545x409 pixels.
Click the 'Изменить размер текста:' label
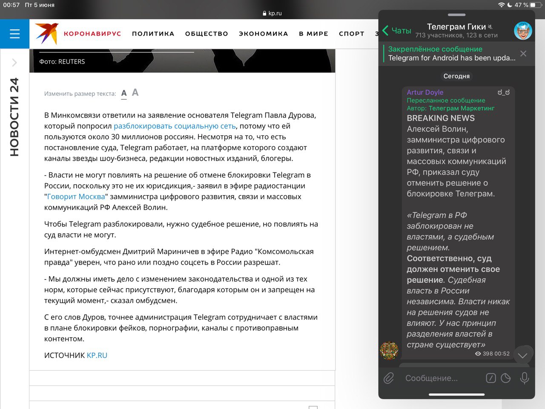pos(80,94)
